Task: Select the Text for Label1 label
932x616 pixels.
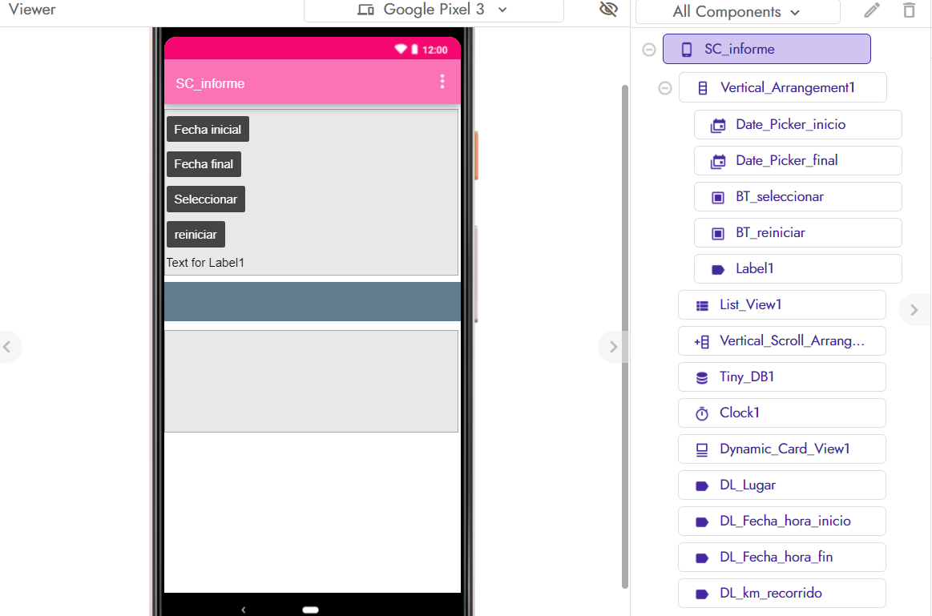Action: [205, 263]
